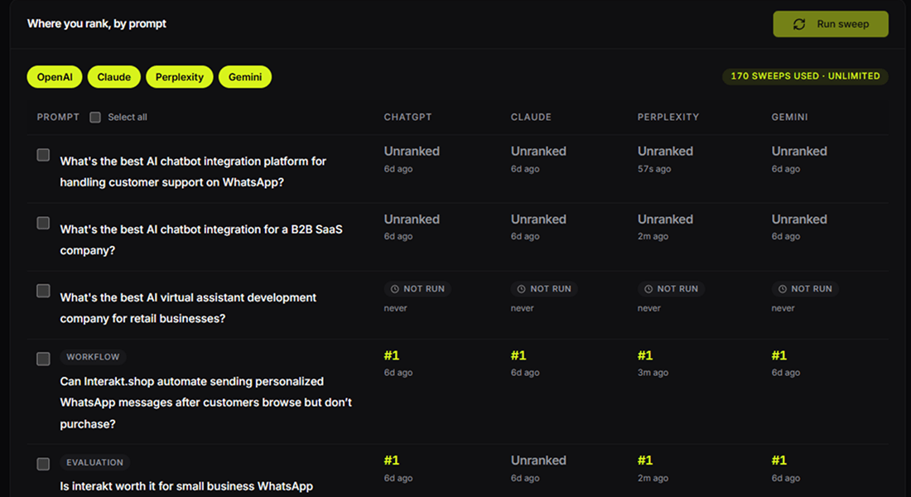Screen dimensions: 911x497
Task: Click ChatGPT Unranked for WhatsApp support prompt
Action: [x=412, y=151]
